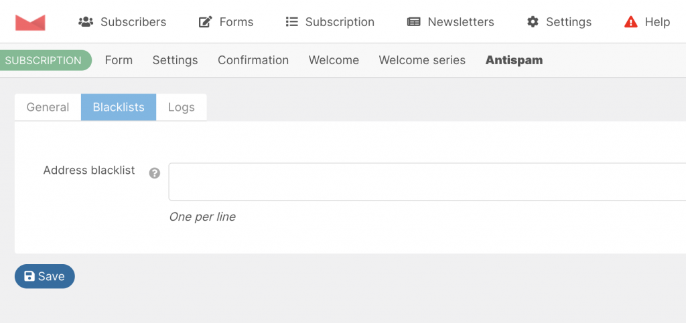
Task: Click the Subscription list icon
Action: pyautogui.click(x=291, y=22)
